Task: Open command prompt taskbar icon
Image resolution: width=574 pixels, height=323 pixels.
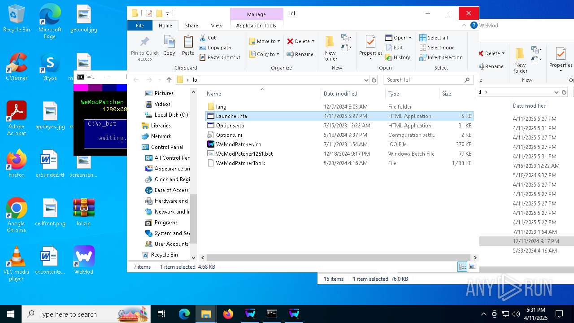Action: point(272,314)
